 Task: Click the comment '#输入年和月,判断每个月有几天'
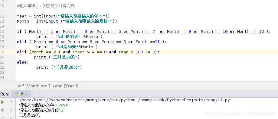46,6
